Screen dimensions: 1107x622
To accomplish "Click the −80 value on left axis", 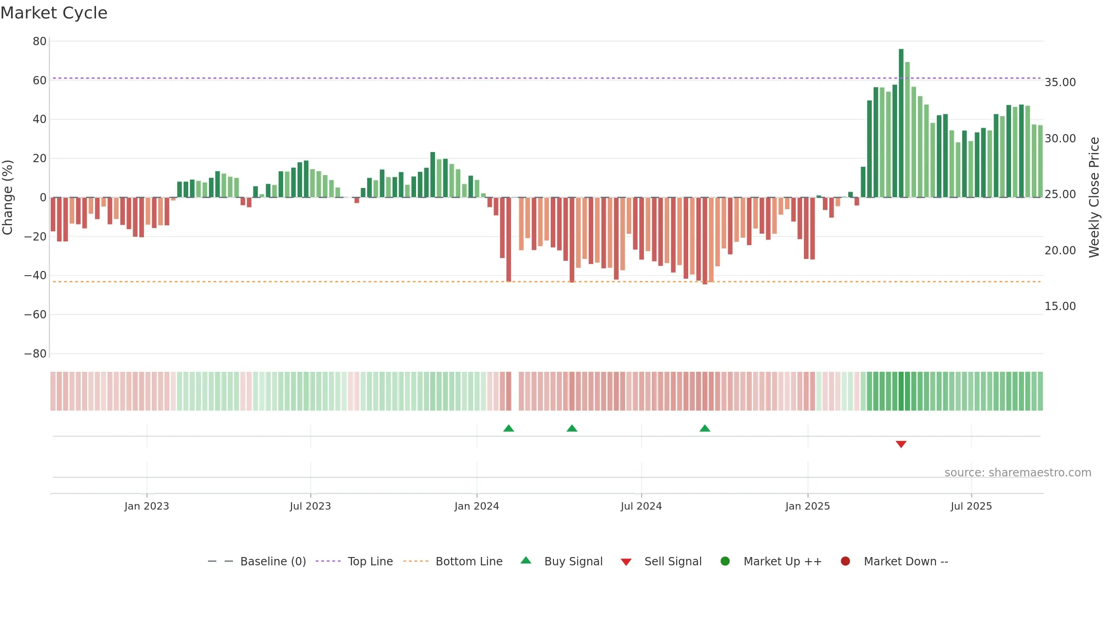I will pos(36,354).
